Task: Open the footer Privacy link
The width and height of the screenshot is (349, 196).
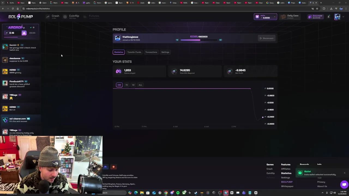Action: [x=321, y=182]
